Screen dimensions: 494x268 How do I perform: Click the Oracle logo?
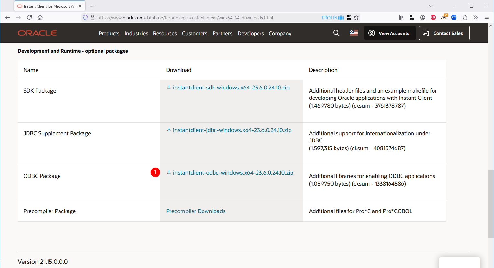(x=37, y=33)
